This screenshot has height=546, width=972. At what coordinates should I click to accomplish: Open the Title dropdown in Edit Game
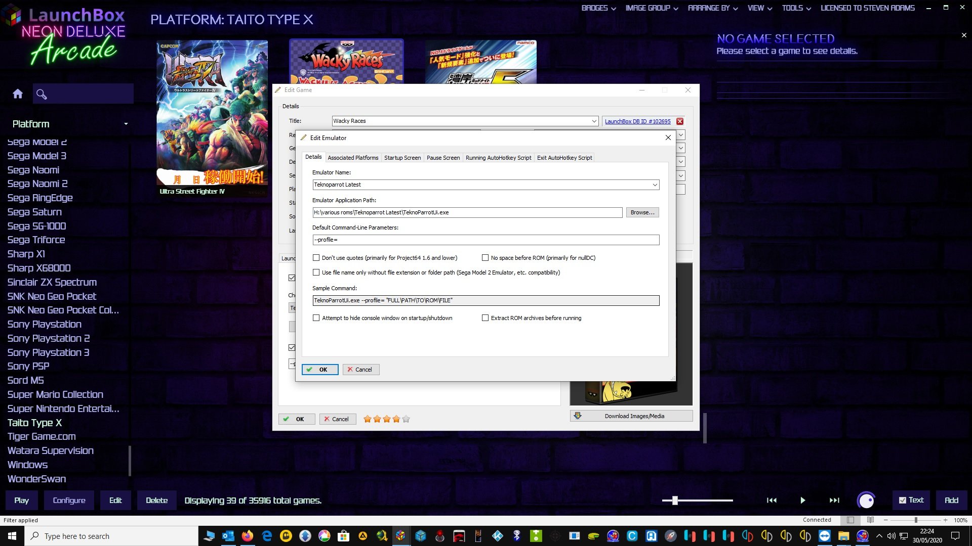click(x=594, y=121)
